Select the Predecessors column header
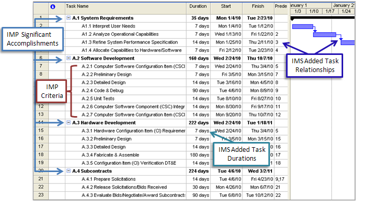380x213 pixels. (281, 7)
